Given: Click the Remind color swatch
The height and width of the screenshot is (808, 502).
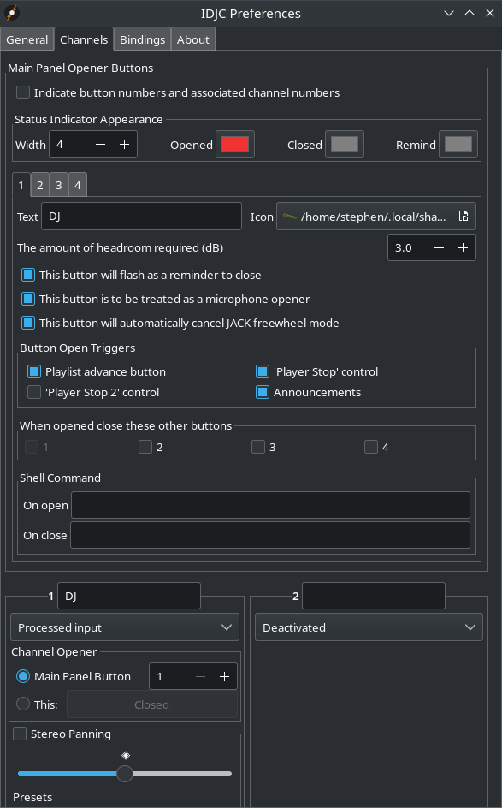Looking at the screenshot, I should [458, 145].
